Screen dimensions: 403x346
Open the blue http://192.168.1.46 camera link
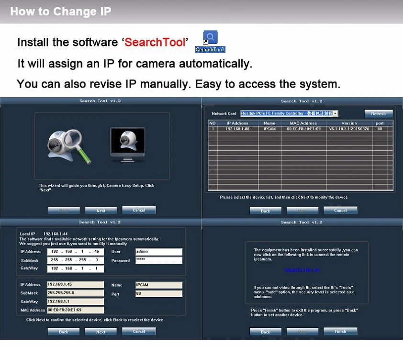(302, 269)
